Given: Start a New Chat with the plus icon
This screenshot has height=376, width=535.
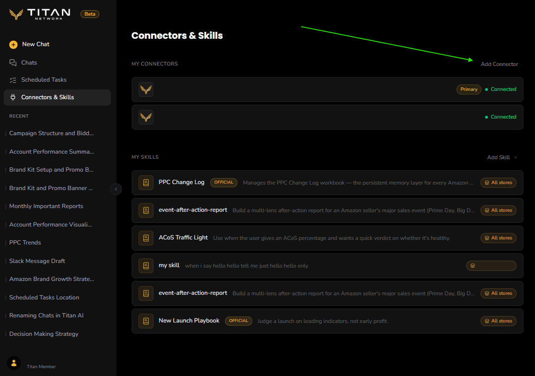Looking at the screenshot, I should (13, 44).
